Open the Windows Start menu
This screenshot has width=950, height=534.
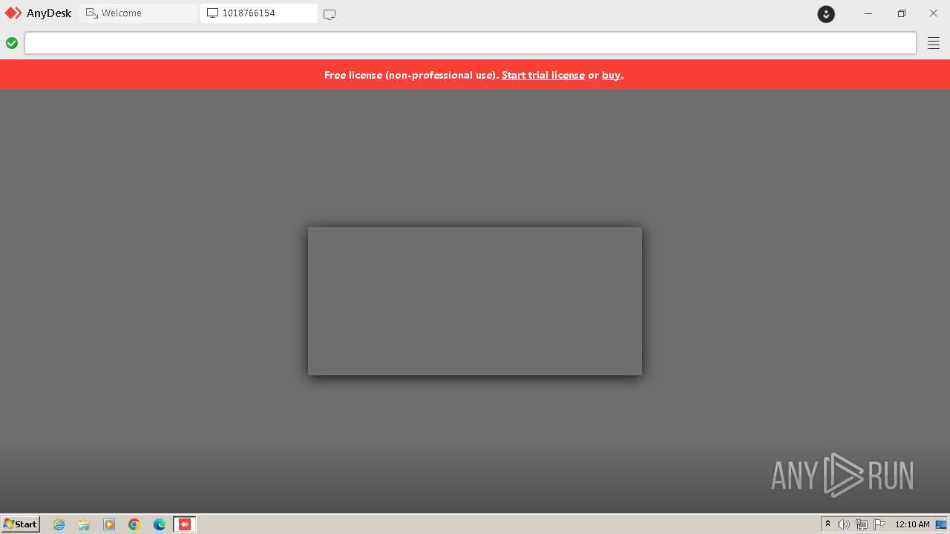21,524
